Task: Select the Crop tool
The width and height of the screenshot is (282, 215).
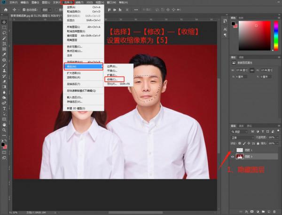Action: (4, 44)
